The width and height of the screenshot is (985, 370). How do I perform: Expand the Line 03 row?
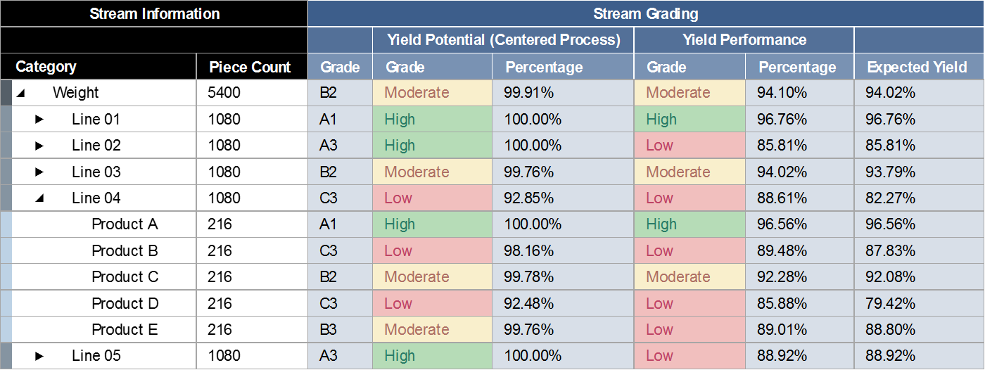39,172
